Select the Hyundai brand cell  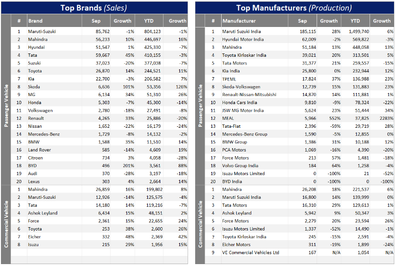[x=37, y=47]
